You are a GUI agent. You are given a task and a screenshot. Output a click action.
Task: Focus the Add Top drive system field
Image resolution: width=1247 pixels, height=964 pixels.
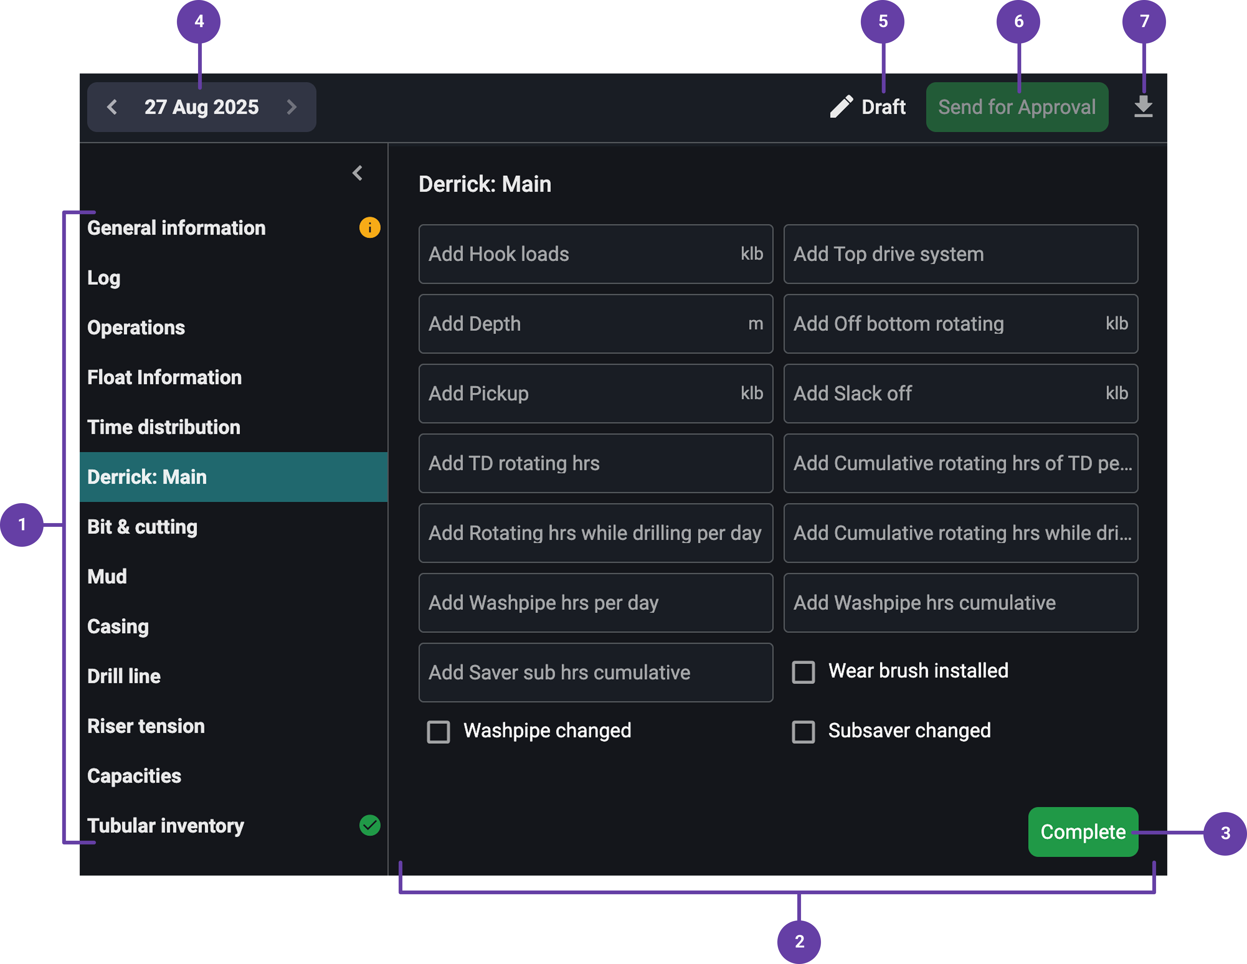point(960,254)
